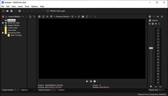The height and width of the screenshot is (96, 168).
Task: Open the Tools menu
Action: pos(27,6)
